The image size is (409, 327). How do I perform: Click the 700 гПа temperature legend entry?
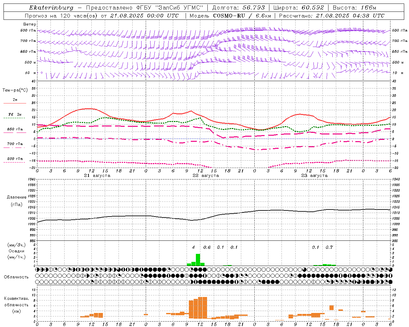pyautogui.click(x=15, y=144)
